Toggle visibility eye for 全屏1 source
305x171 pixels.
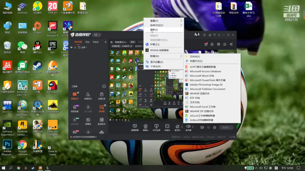(71, 47)
